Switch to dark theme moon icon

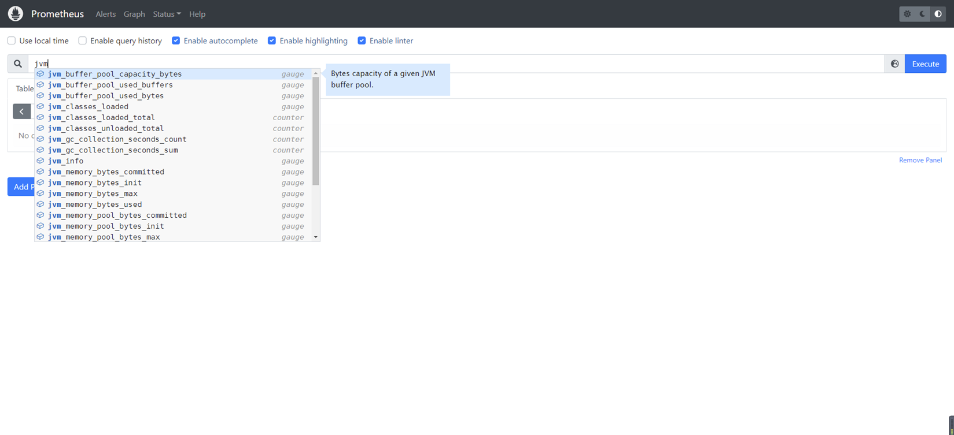pyautogui.click(x=923, y=14)
